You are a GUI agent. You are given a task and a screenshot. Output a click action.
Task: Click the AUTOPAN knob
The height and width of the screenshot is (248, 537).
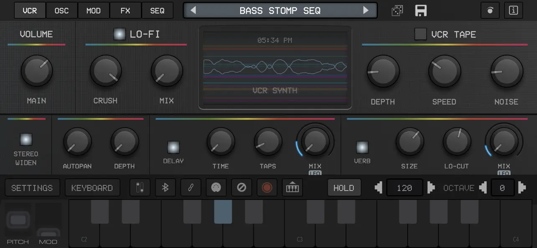(x=77, y=142)
